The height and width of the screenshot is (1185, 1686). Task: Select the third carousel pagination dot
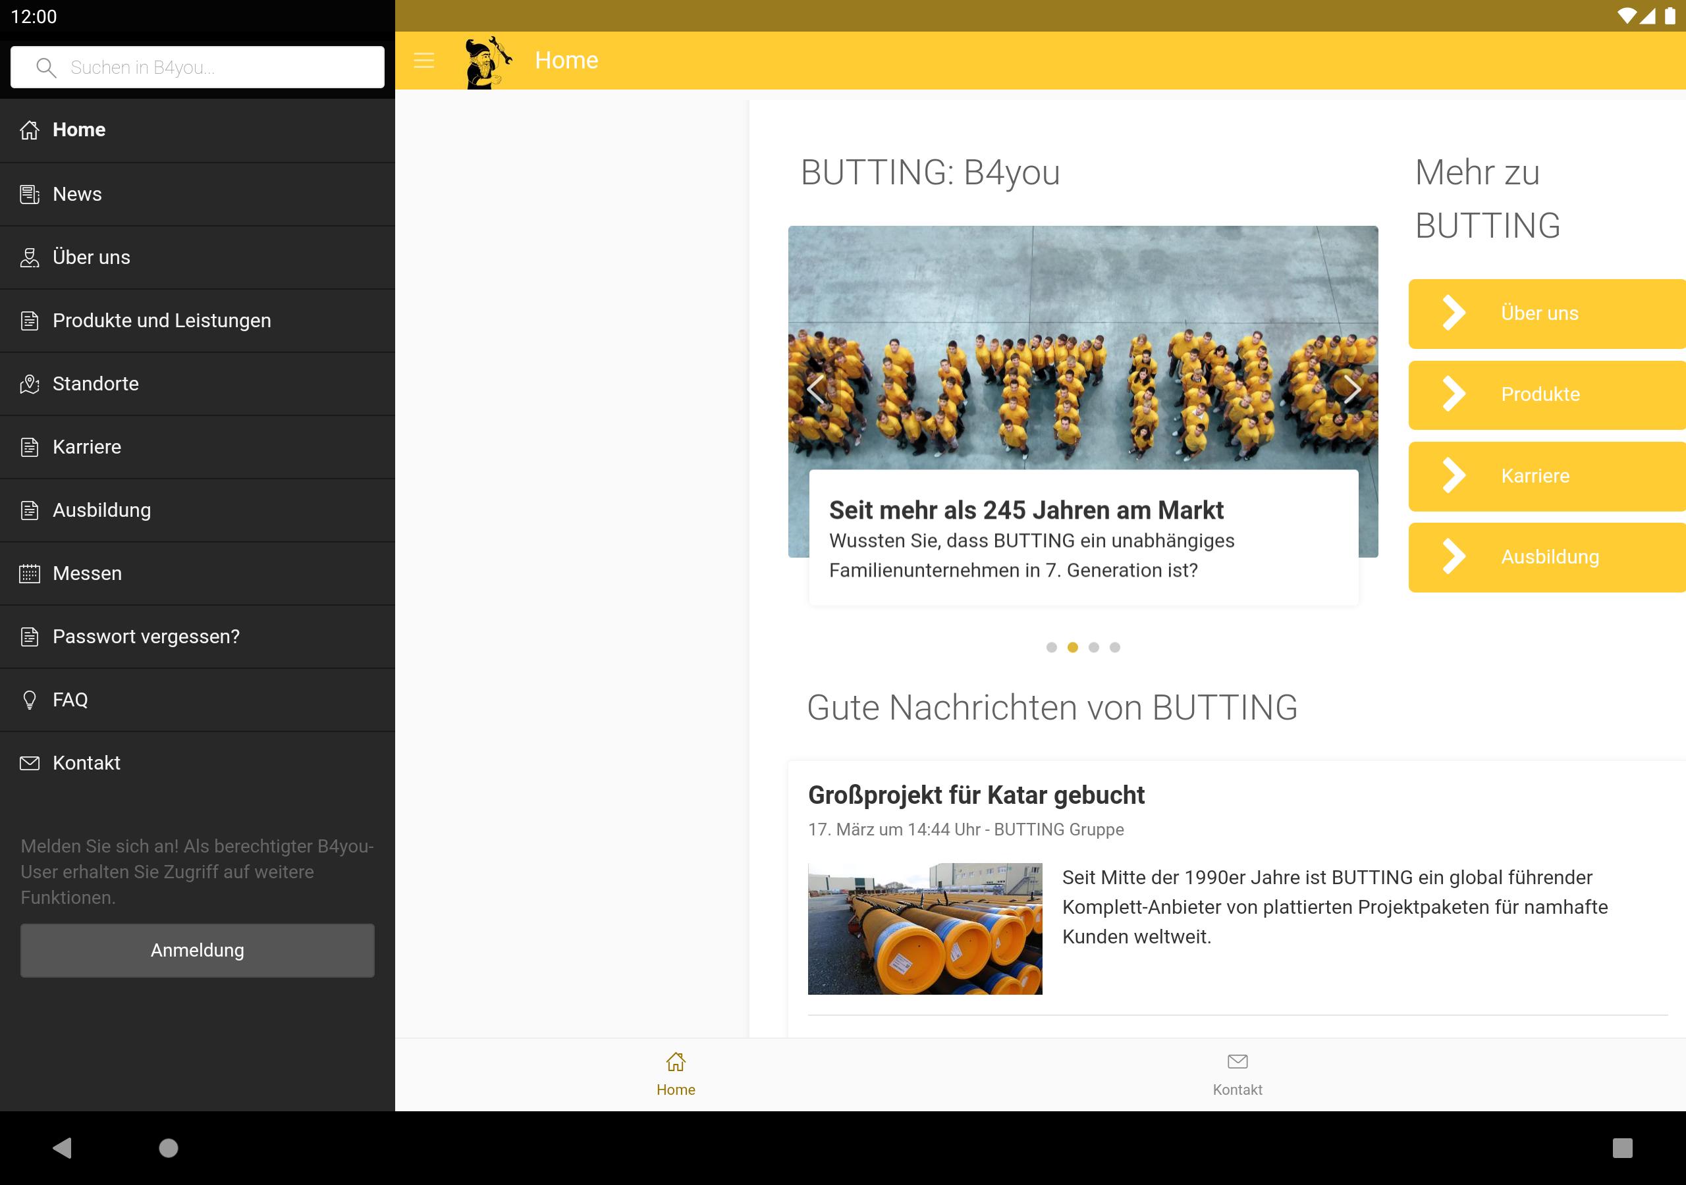pyautogui.click(x=1094, y=647)
